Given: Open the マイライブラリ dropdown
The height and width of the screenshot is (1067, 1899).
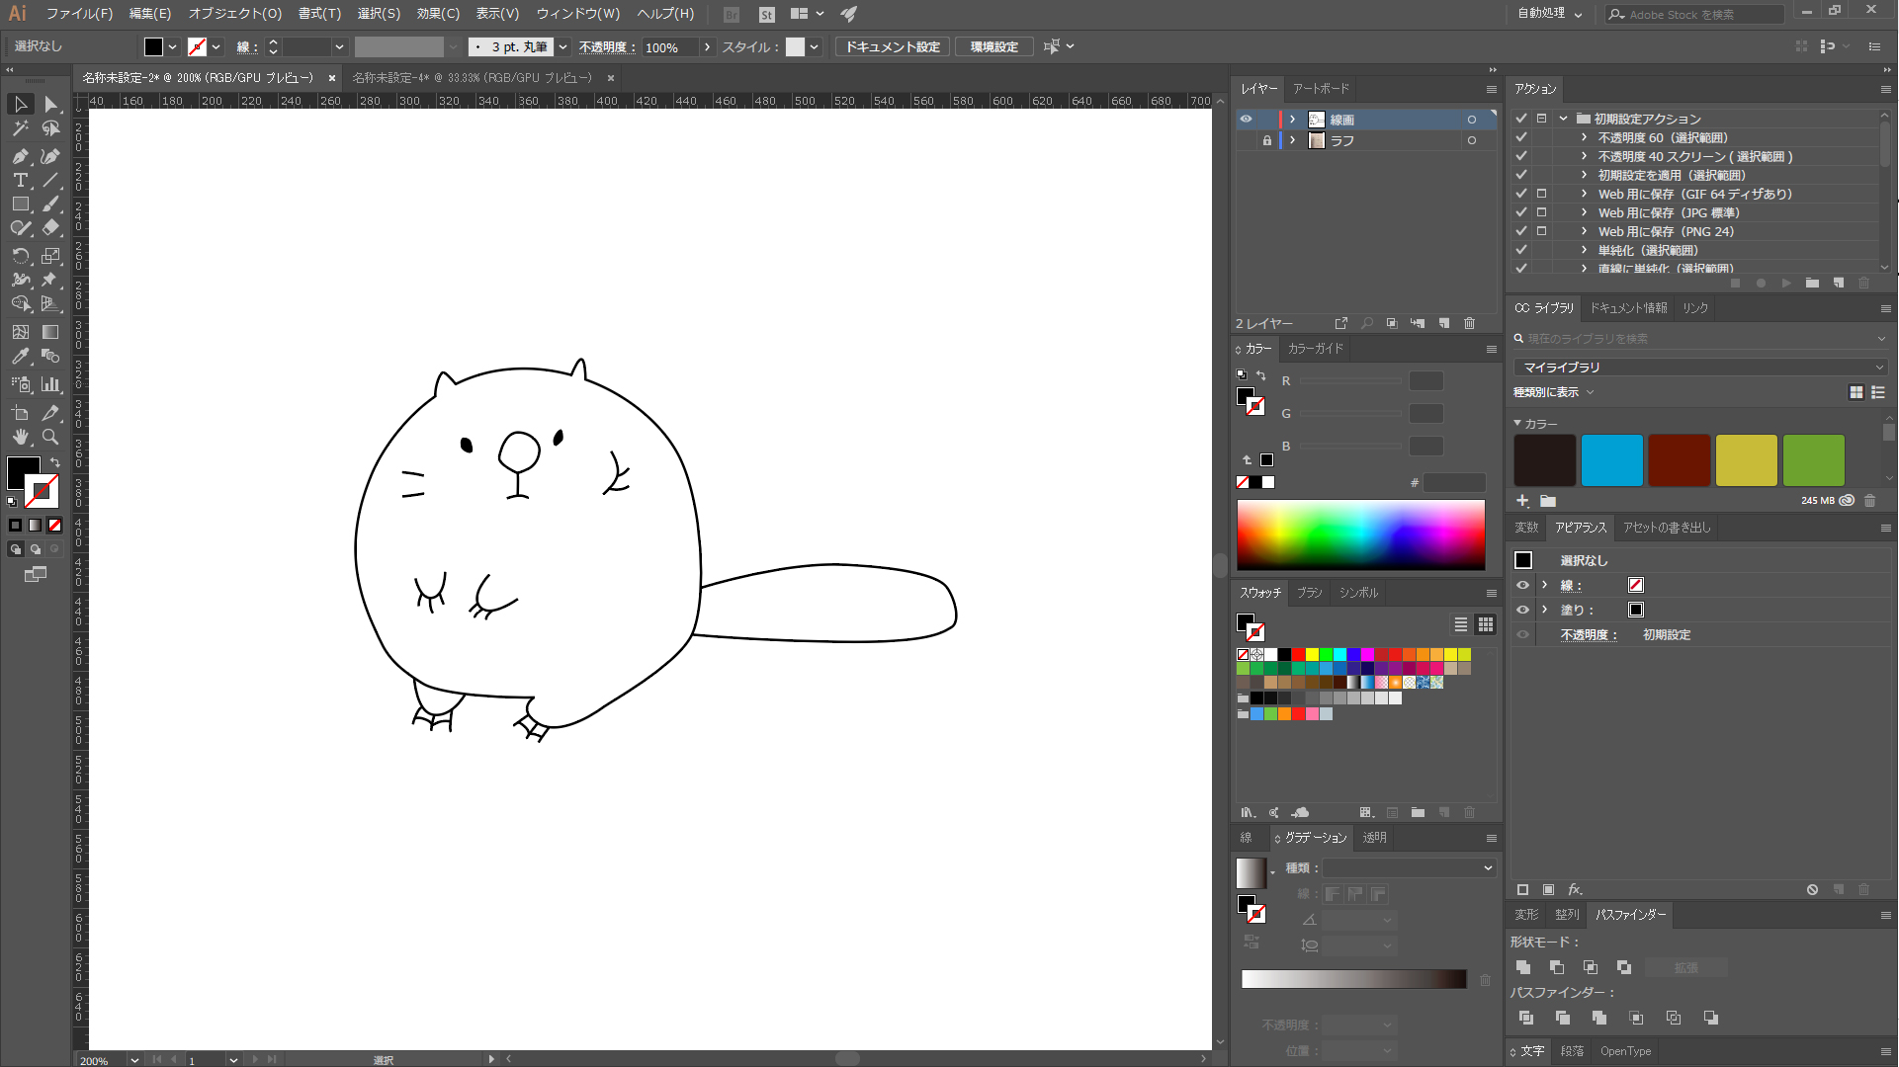Looking at the screenshot, I should click(x=1701, y=367).
